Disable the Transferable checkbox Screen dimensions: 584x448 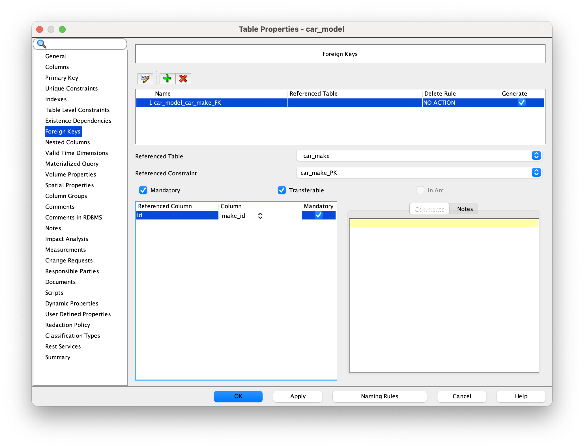point(282,190)
